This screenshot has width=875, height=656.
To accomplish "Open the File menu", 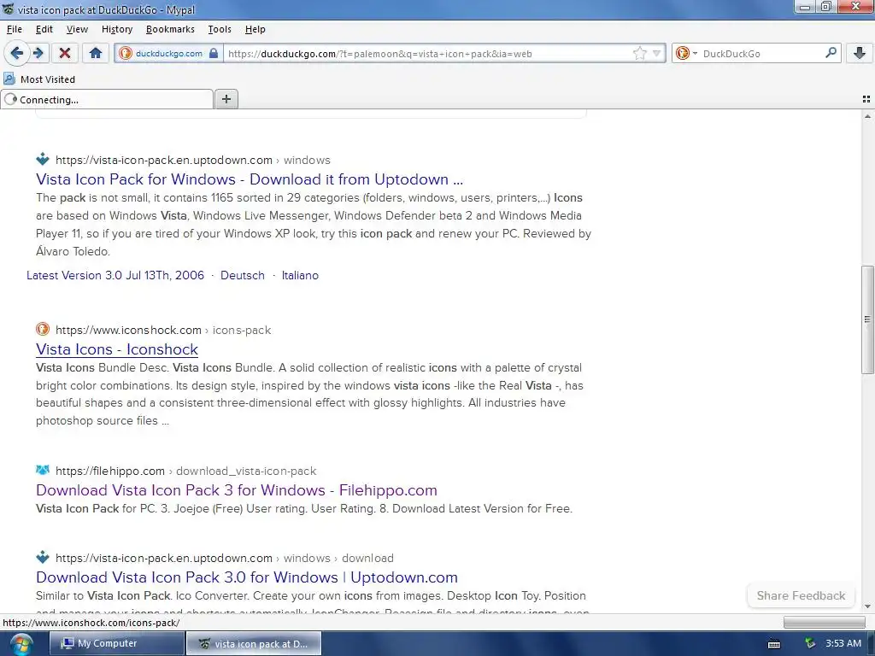I will pyautogui.click(x=15, y=29).
